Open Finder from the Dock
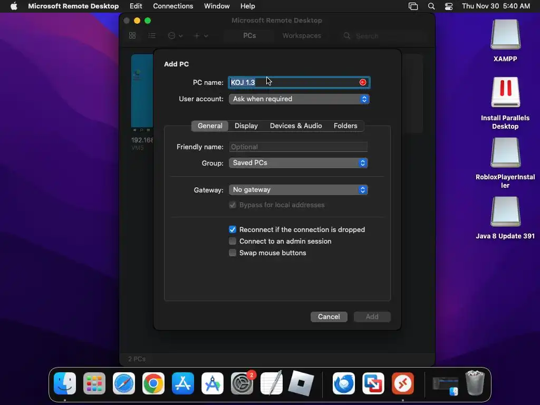540x405 pixels. [x=65, y=383]
